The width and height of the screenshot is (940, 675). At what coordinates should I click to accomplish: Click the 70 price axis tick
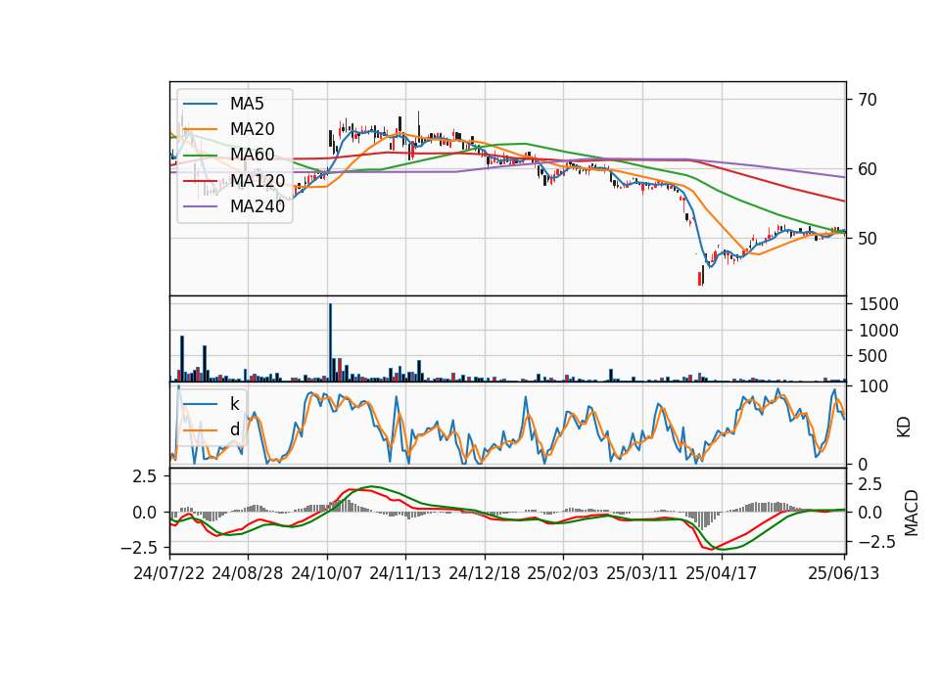point(867,100)
